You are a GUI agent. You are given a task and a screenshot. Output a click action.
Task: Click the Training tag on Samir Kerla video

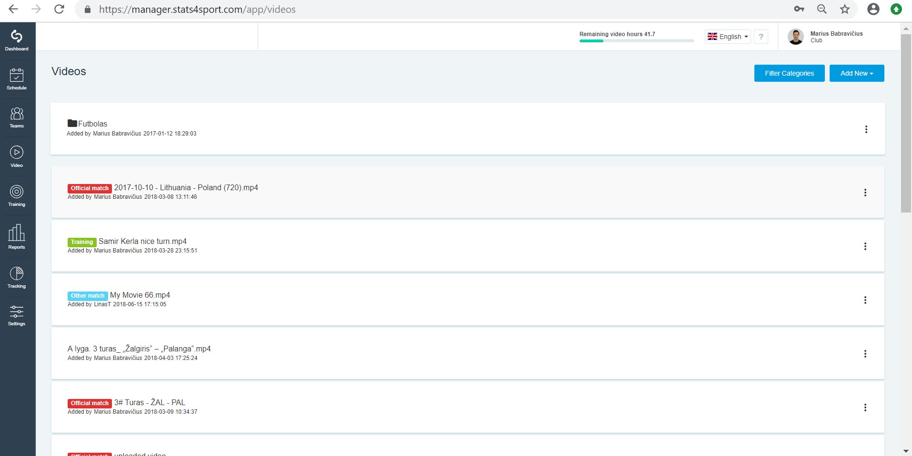(x=82, y=242)
